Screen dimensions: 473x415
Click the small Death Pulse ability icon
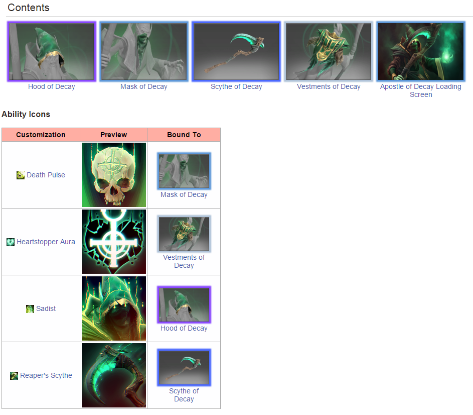click(x=21, y=175)
